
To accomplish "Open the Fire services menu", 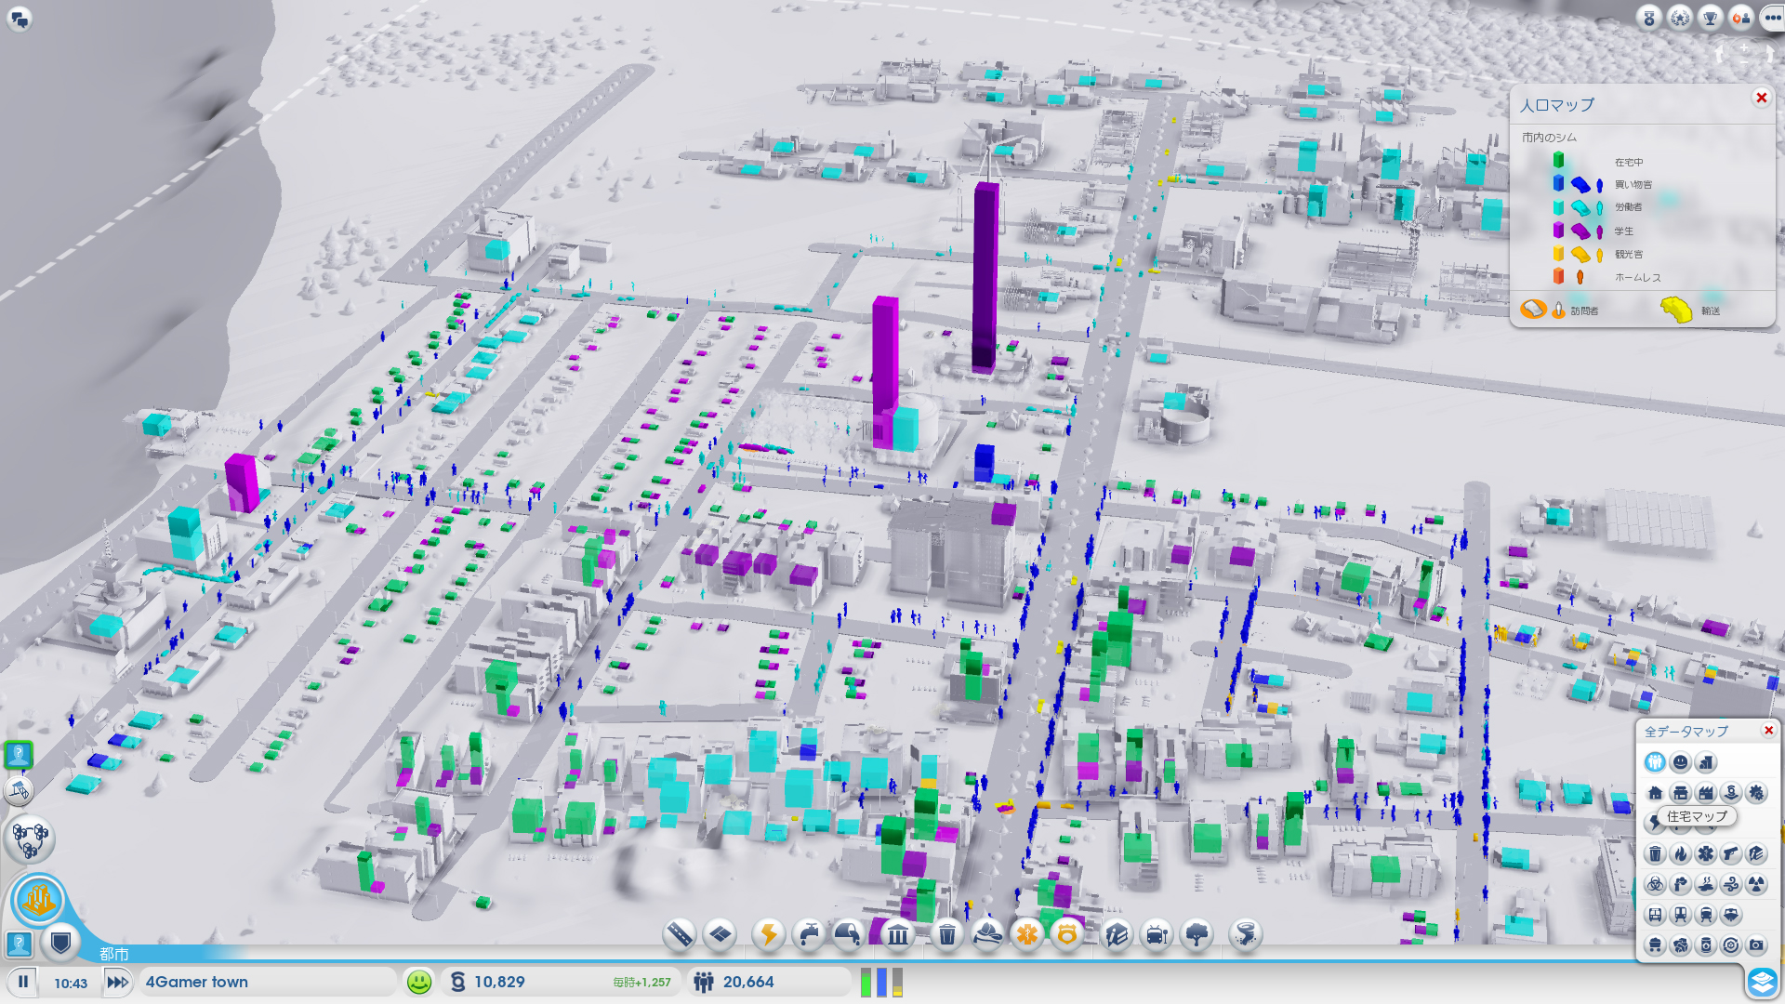I will point(987,933).
